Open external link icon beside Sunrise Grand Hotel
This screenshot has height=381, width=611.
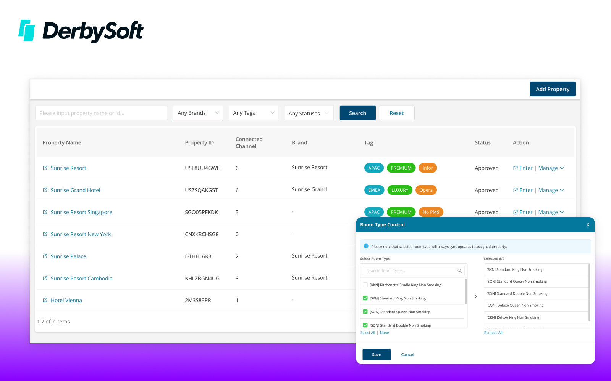(45, 190)
